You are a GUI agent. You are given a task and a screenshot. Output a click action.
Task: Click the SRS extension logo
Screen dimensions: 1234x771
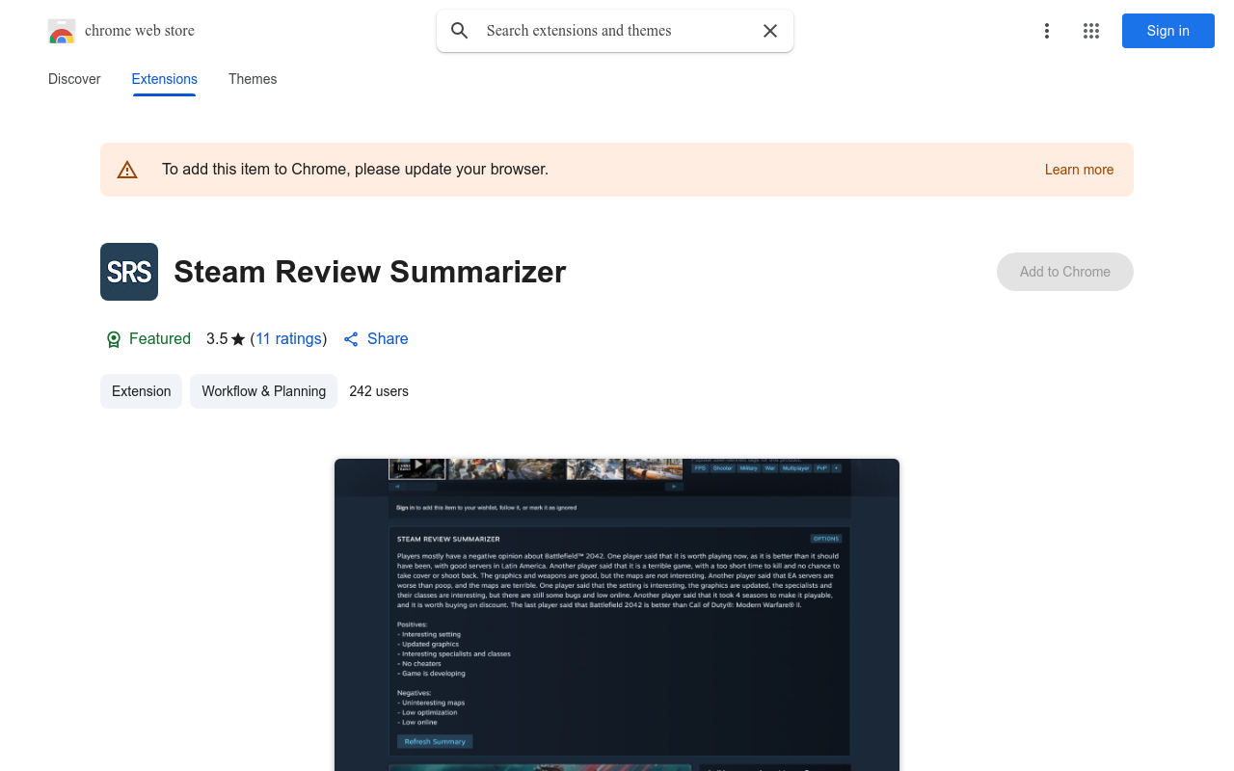coord(129,272)
